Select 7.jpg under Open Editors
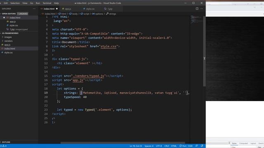The image size is (264, 148). [12, 29]
